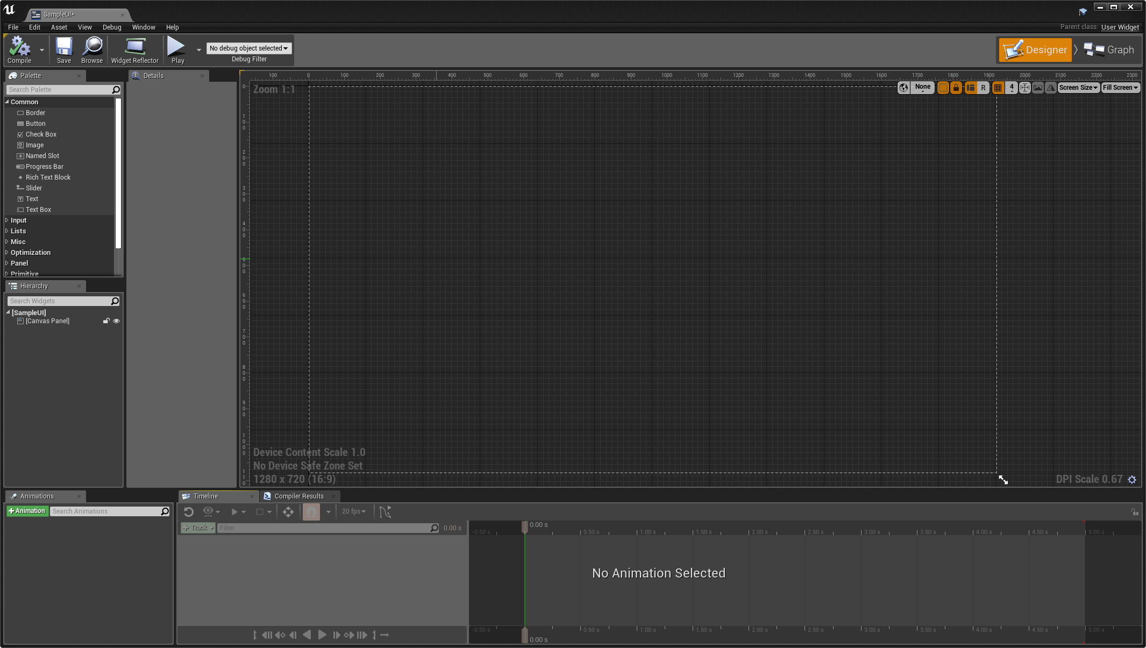Toggle snapping magnet in the Timeline toolbar
Image resolution: width=1146 pixels, height=648 pixels.
(311, 511)
